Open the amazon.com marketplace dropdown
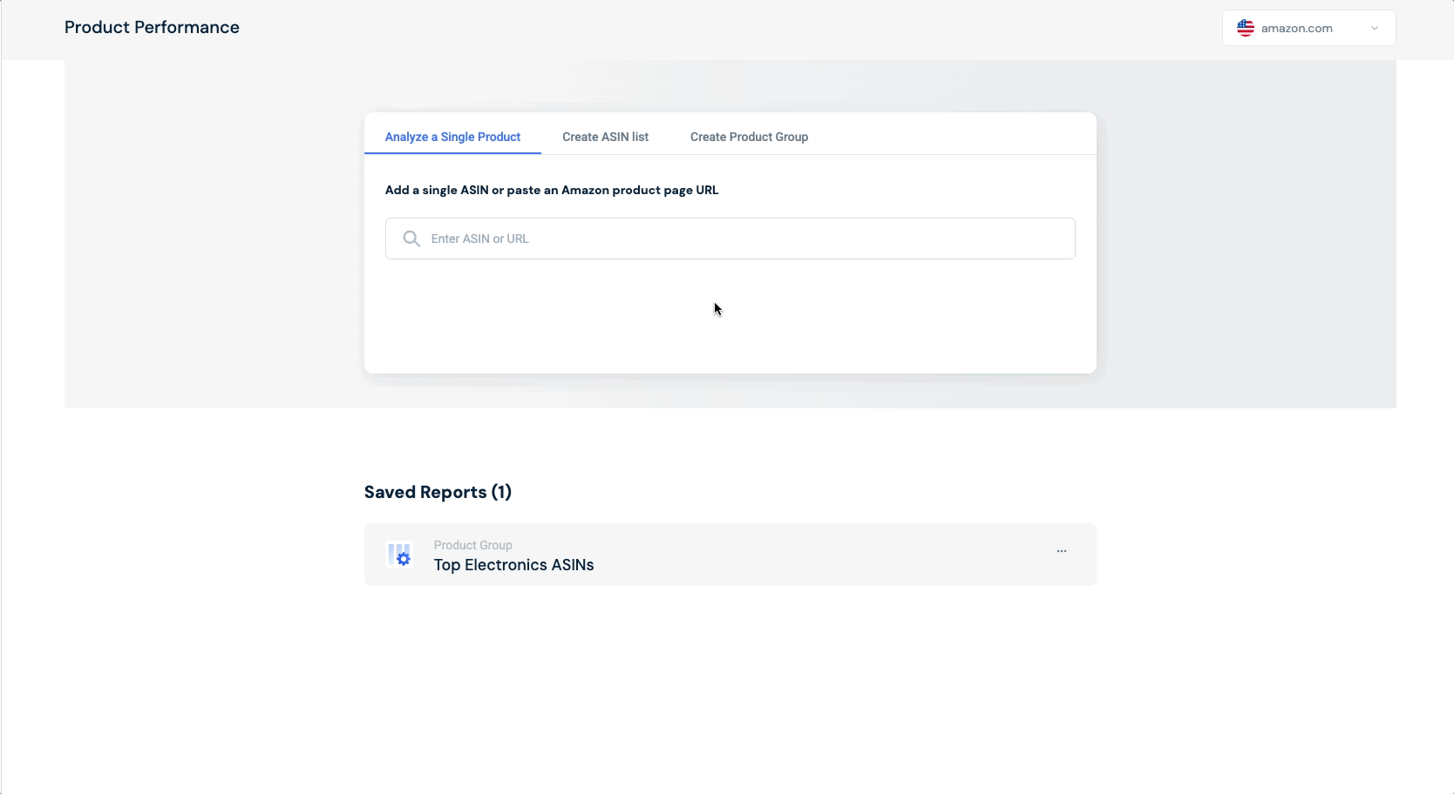This screenshot has height=794, width=1454. [1308, 28]
